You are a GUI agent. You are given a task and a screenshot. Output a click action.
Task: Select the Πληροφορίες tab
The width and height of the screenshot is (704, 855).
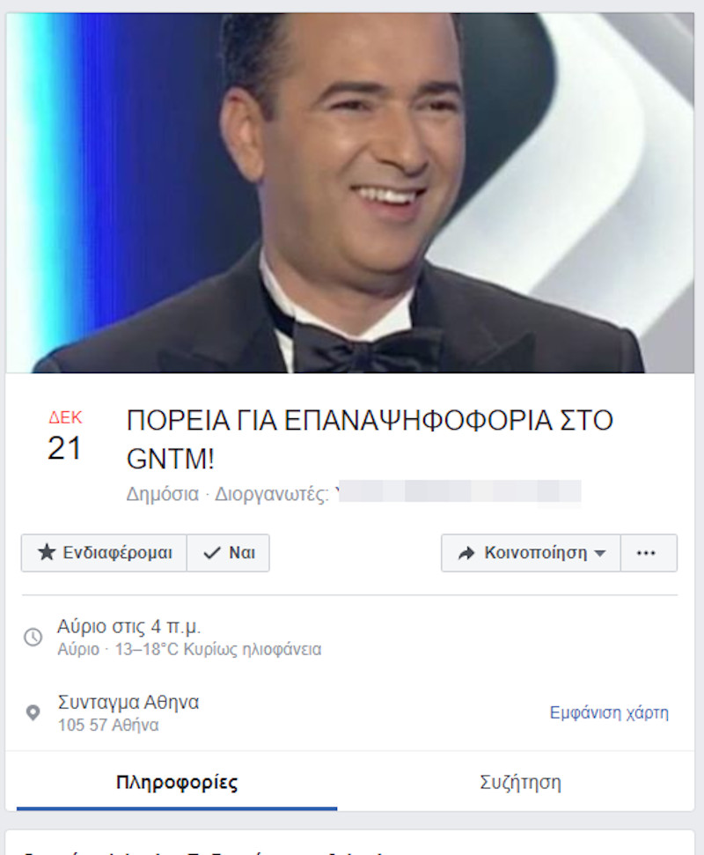[x=177, y=782]
